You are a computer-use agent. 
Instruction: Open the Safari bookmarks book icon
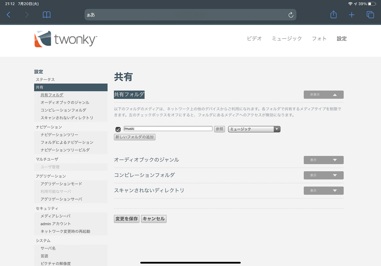pyautogui.click(x=47, y=15)
